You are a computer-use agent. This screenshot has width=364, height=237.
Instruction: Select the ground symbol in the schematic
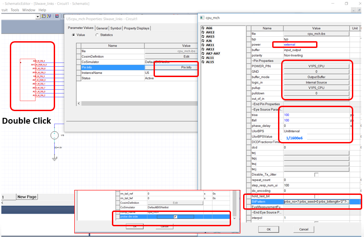[x=55, y=159]
